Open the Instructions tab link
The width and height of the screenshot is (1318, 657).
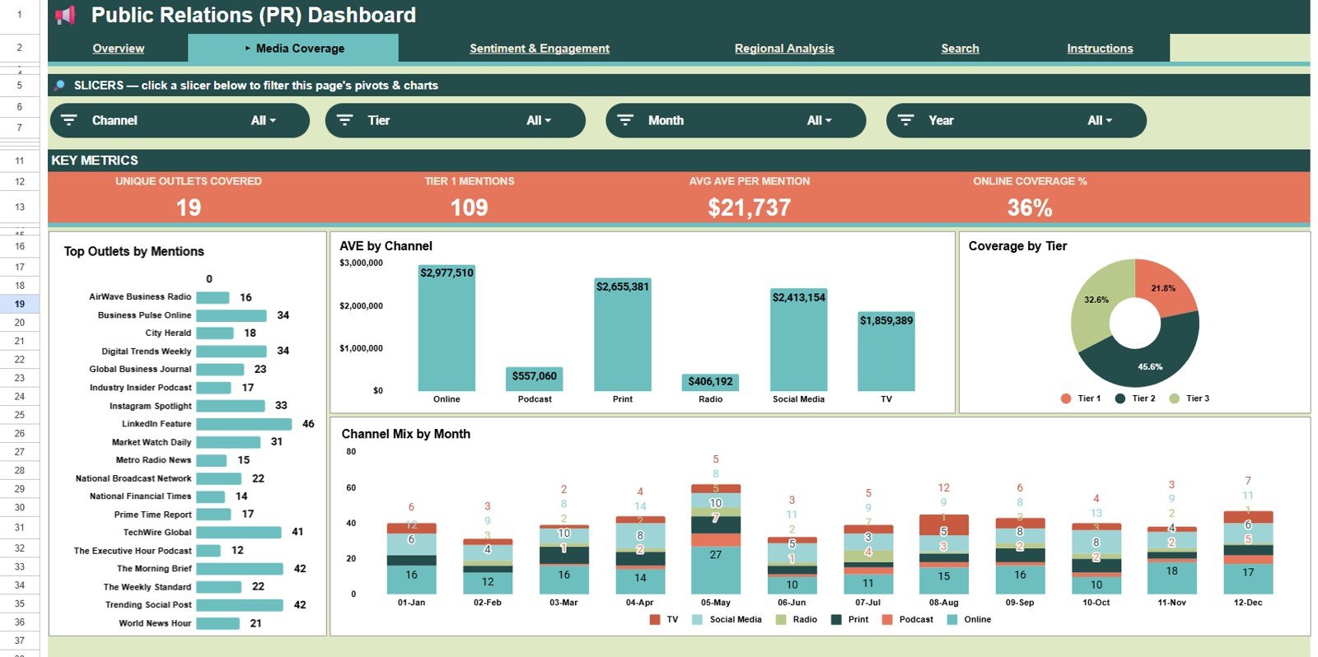pyautogui.click(x=1100, y=49)
